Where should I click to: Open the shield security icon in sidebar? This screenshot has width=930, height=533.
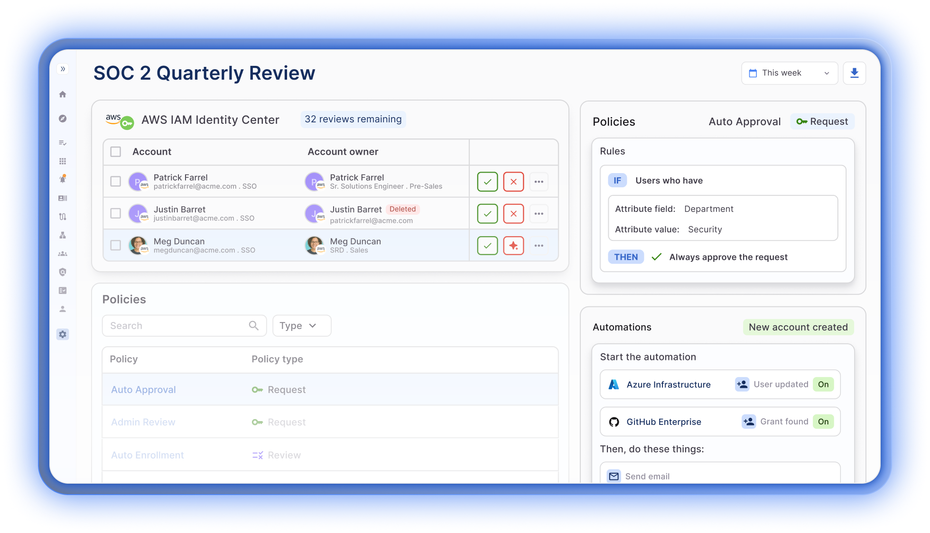point(62,272)
